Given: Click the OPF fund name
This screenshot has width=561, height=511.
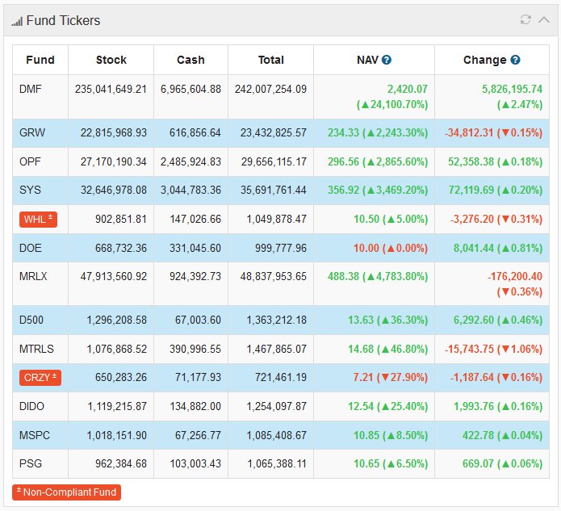Looking at the screenshot, I should click(x=30, y=161).
